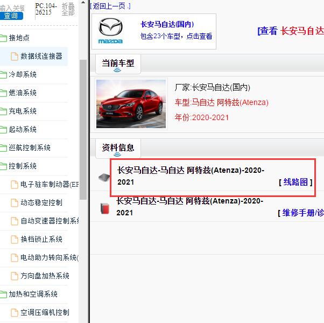Click the 折叠全部 collapse-all link
The width and height of the screenshot is (324, 323).
[68, 9]
